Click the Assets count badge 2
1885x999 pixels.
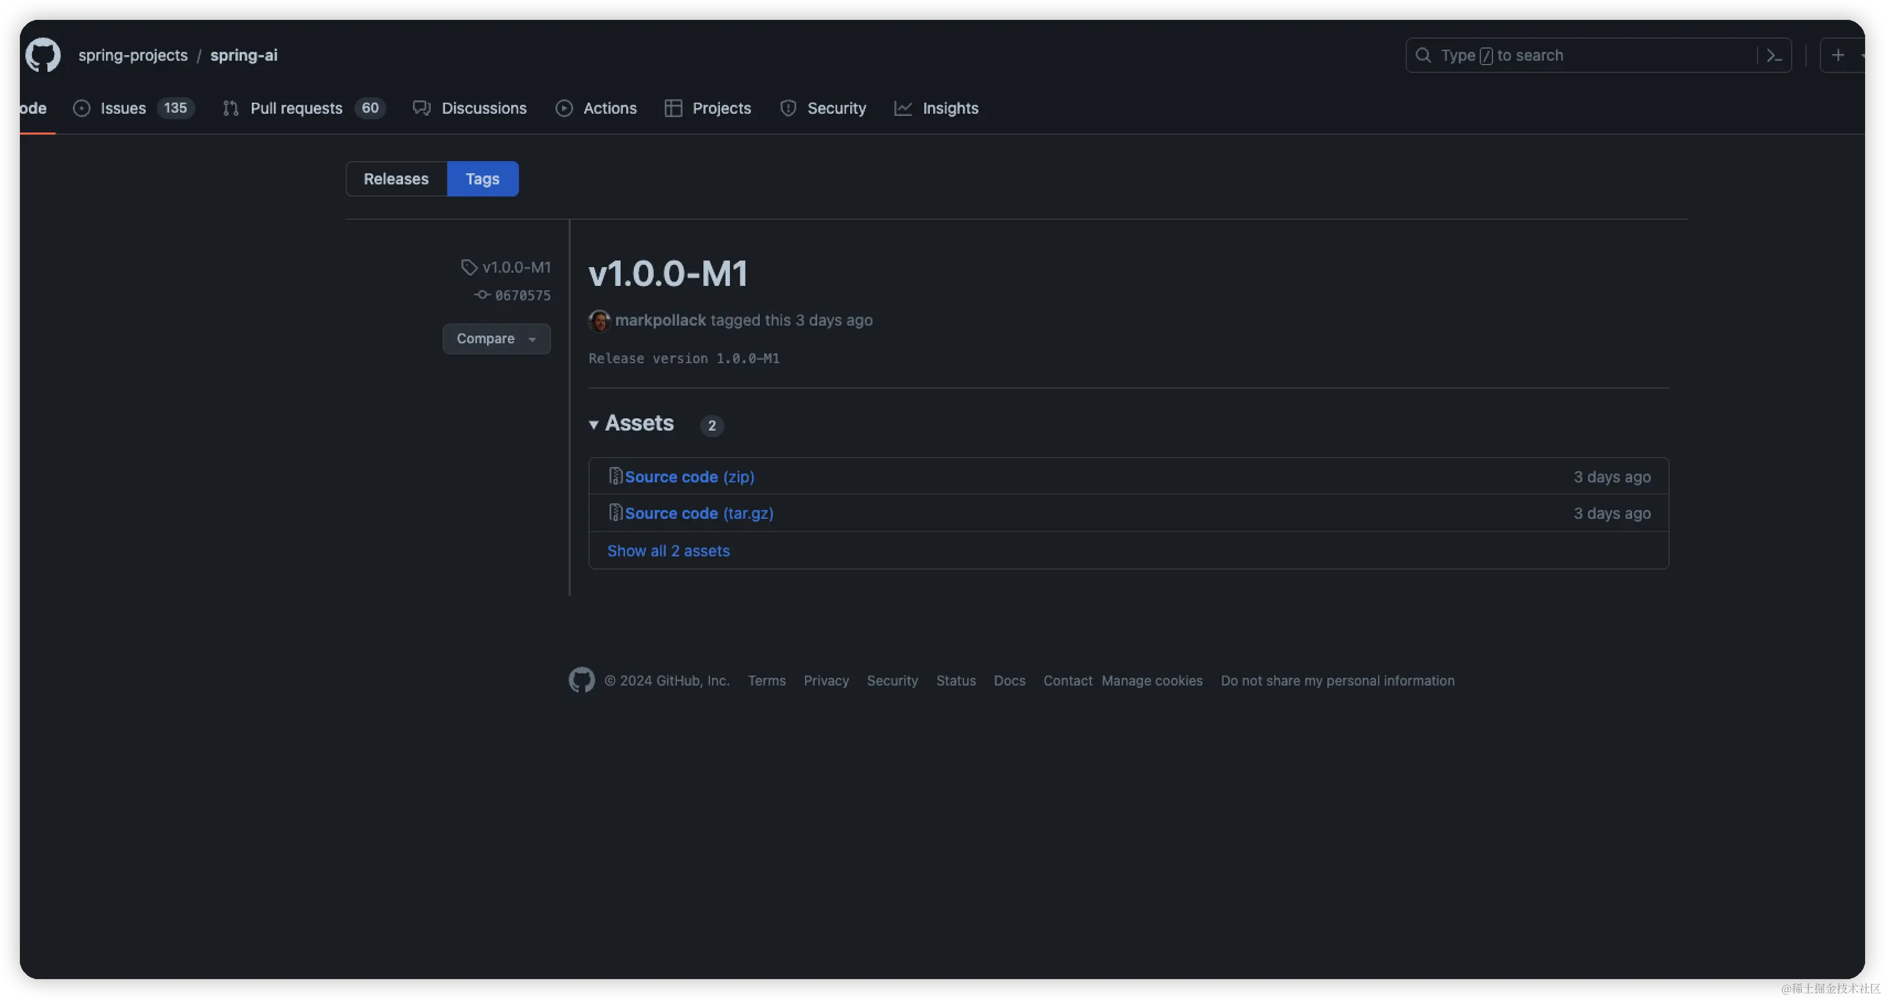(x=711, y=425)
